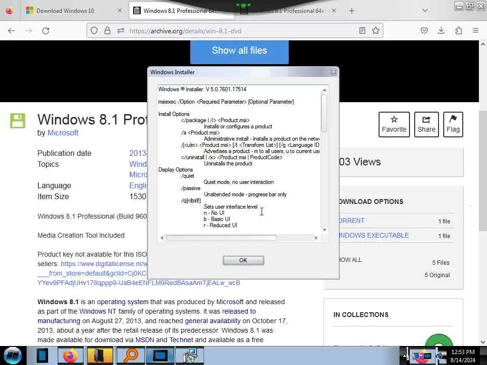Open the Windows Start menu
The width and height of the screenshot is (487, 365).
coord(12,355)
